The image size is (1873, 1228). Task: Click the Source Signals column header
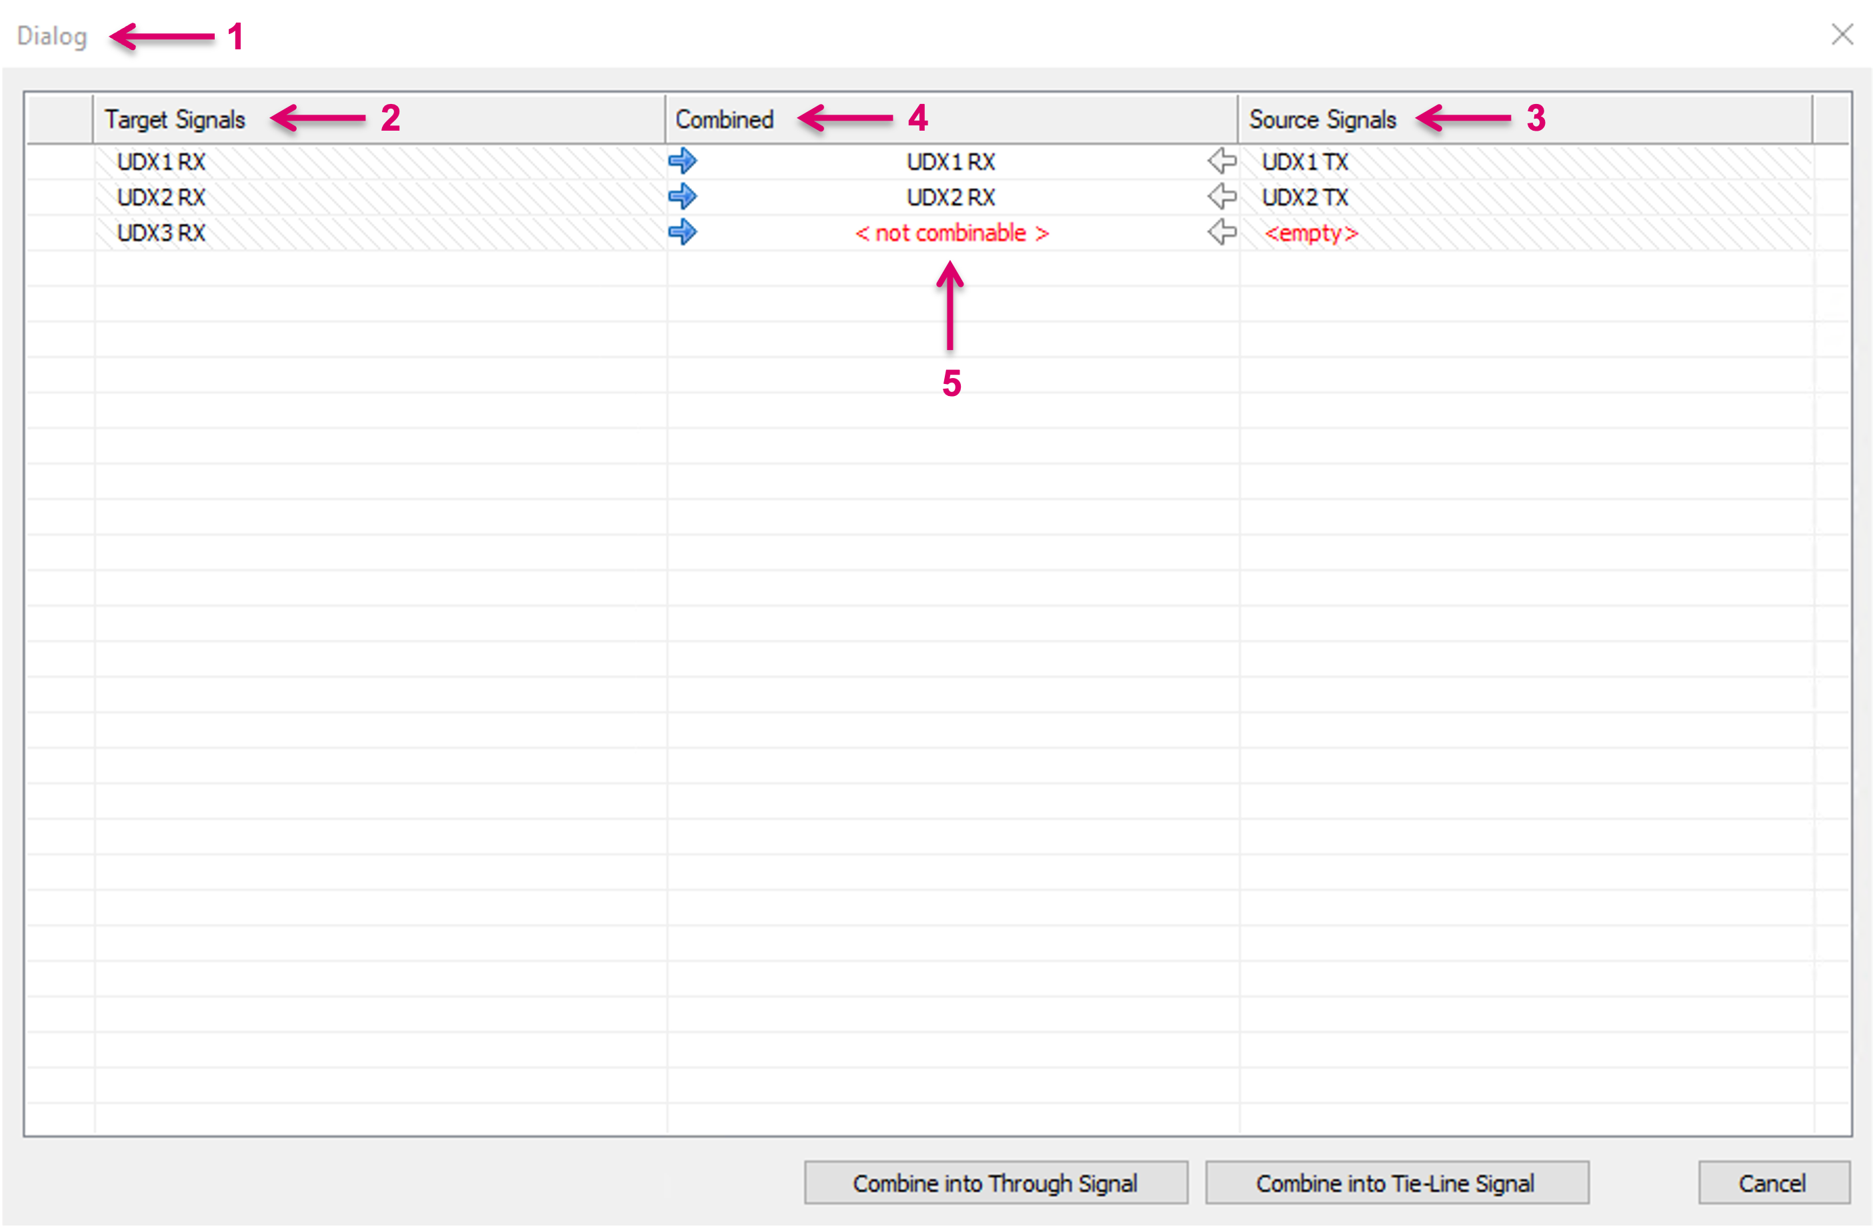(1322, 119)
